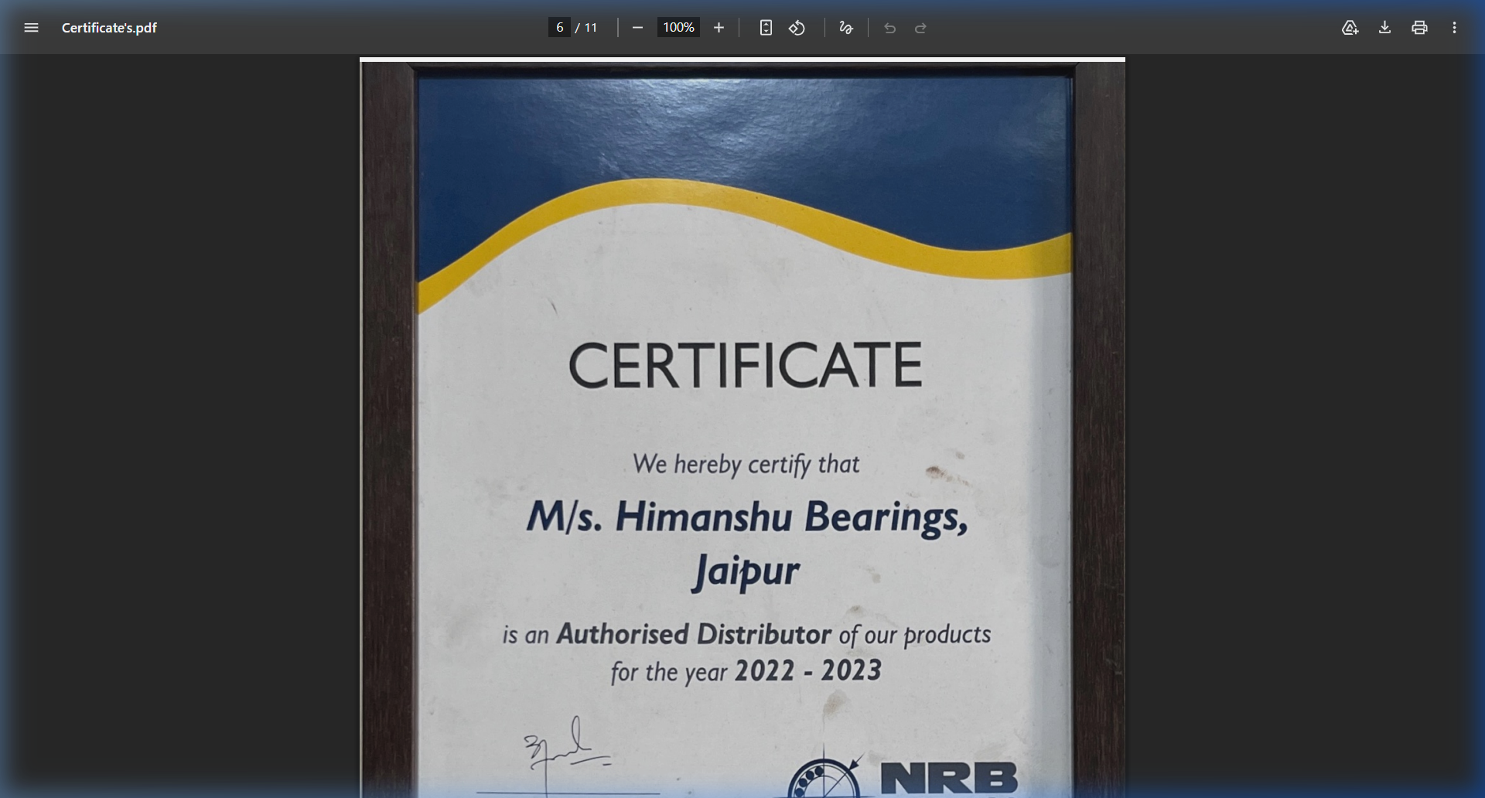Click the '/ 11' total pages text
The width and height of the screenshot is (1485, 798).
(x=586, y=28)
